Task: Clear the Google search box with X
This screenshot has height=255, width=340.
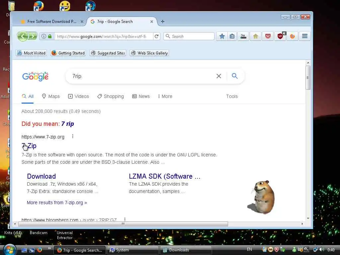Action: click(x=219, y=76)
